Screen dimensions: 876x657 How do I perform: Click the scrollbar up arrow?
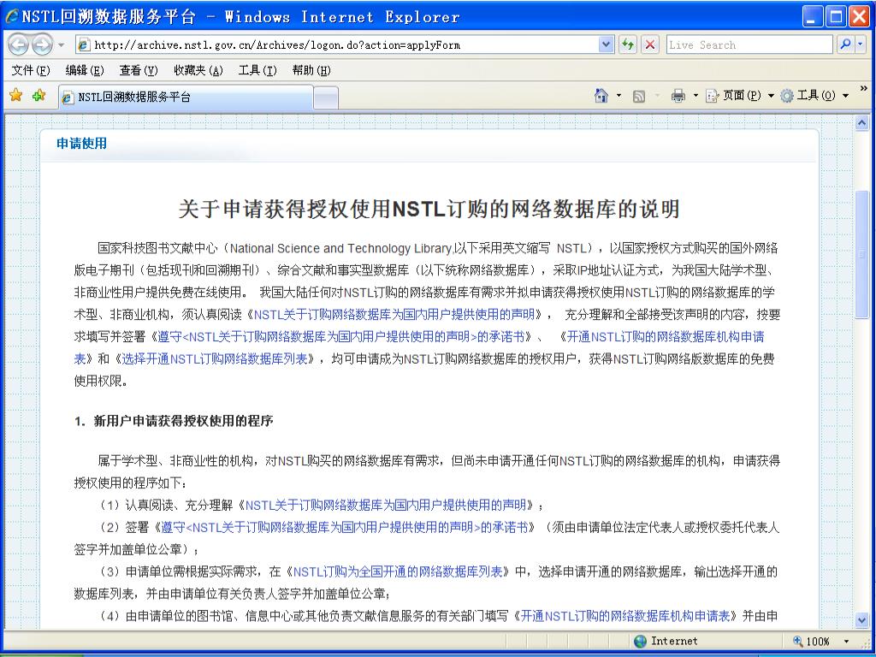click(x=862, y=123)
